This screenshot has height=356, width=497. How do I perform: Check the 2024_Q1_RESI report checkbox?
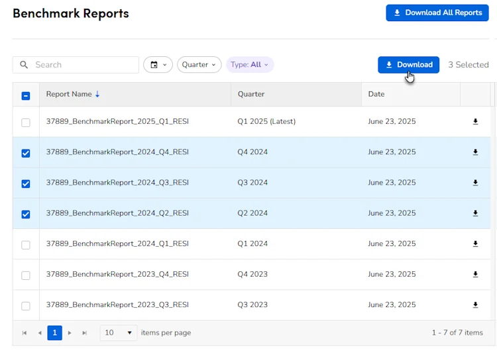(26, 245)
